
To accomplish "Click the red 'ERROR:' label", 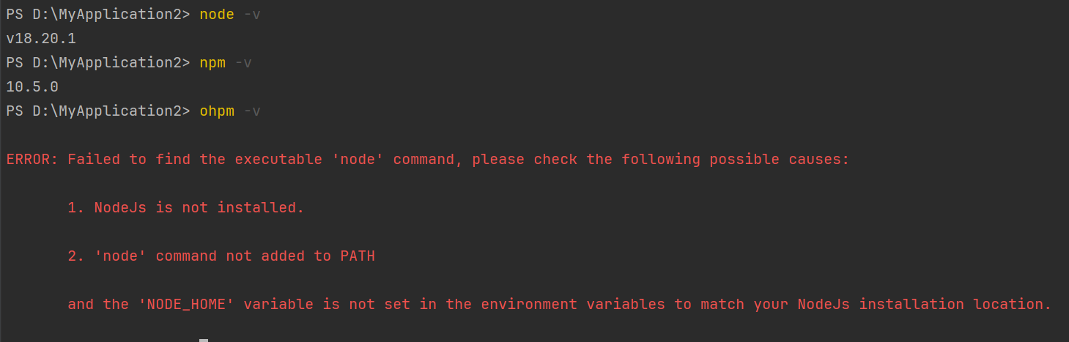I will coord(32,160).
